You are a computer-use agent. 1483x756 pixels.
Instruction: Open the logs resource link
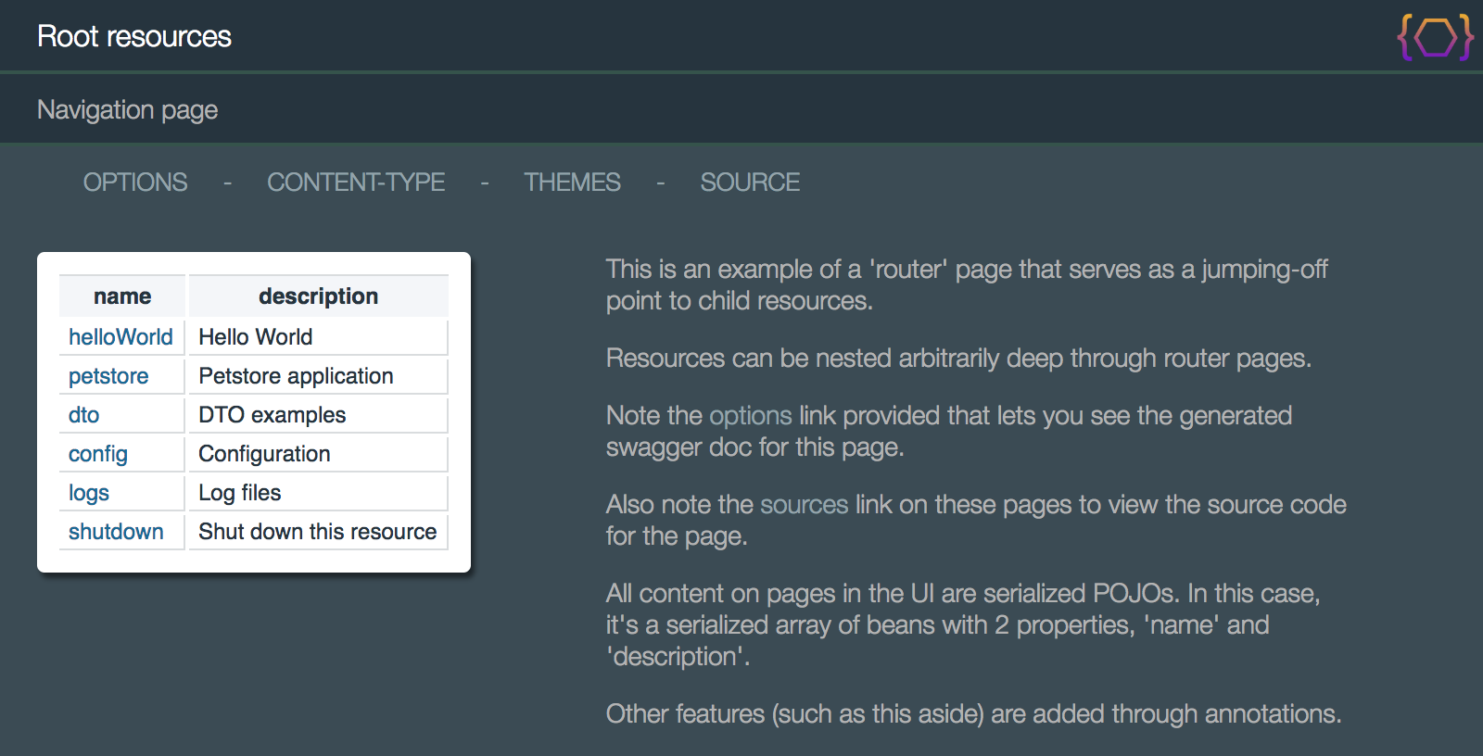point(89,493)
